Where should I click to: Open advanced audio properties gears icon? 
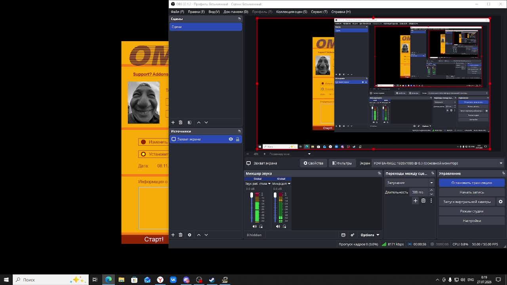click(x=353, y=235)
